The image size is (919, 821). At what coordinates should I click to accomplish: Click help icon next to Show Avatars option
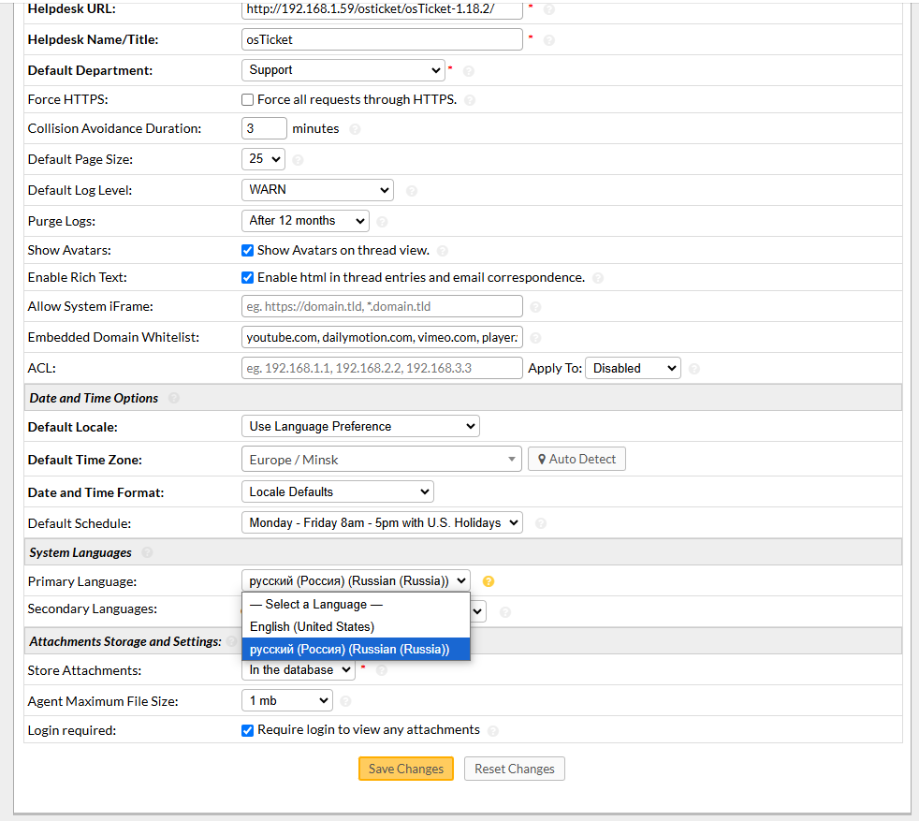coord(443,251)
